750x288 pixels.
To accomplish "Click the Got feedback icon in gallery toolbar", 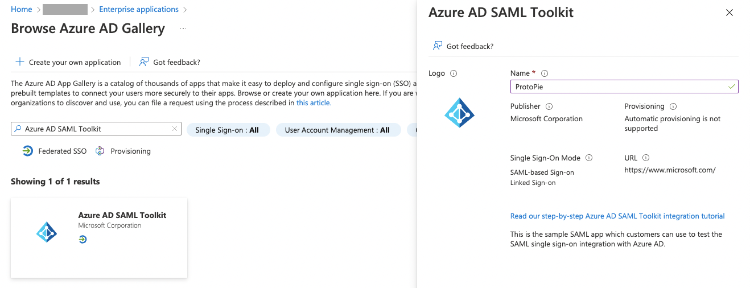I will (x=144, y=62).
